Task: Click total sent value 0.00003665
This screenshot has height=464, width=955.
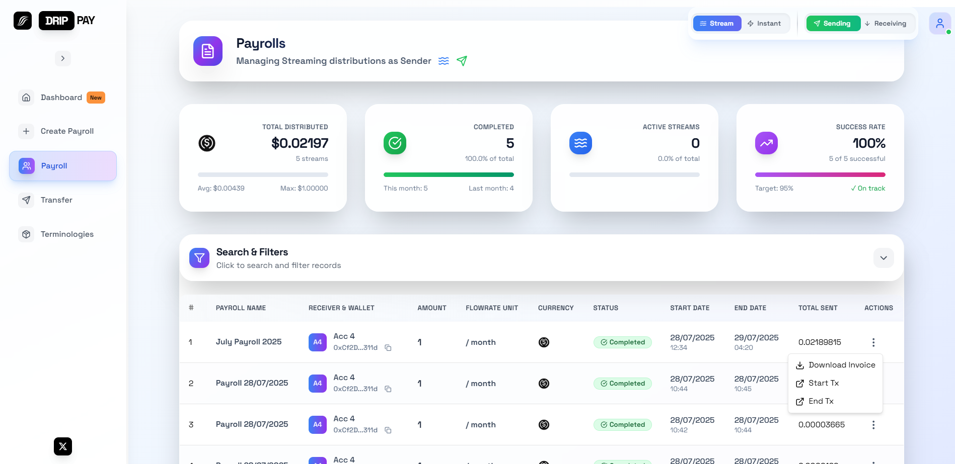Action: tap(822, 425)
